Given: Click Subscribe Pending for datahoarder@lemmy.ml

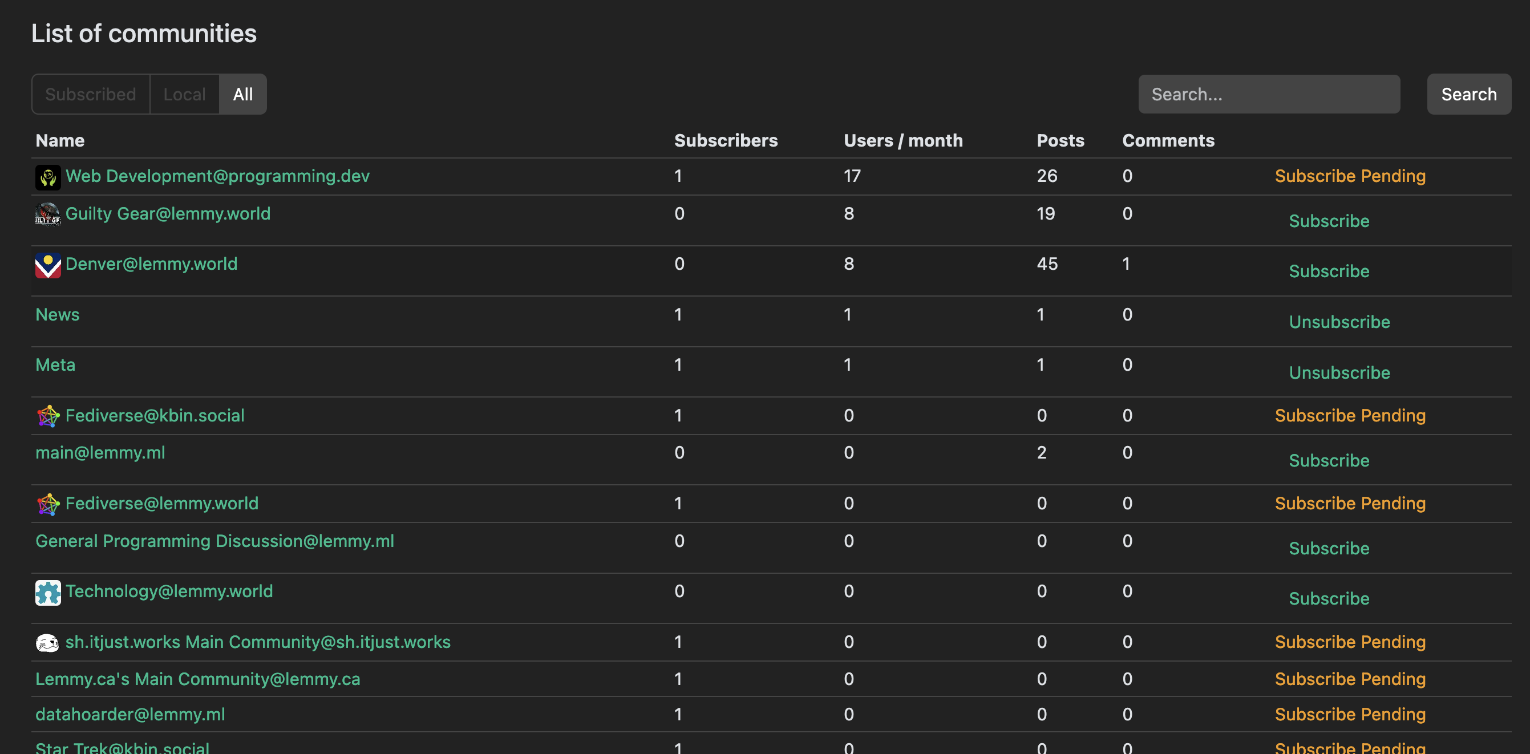Looking at the screenshot, I should (1350, 714).
